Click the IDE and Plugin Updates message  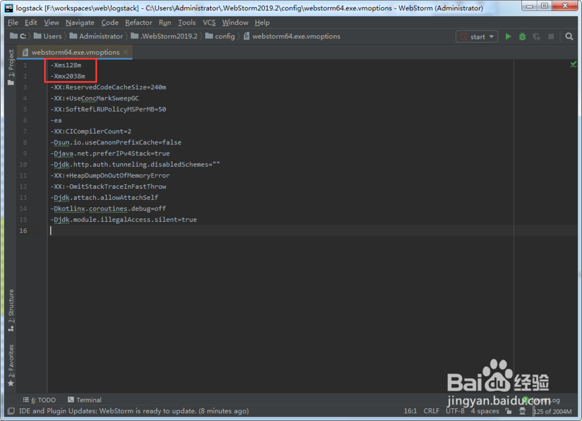[134, 411]
